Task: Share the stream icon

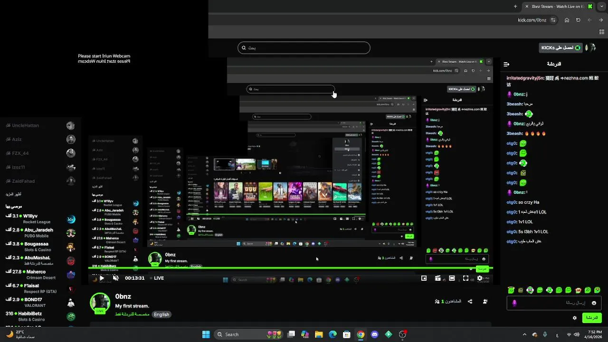Action: [x=470, y=301]
